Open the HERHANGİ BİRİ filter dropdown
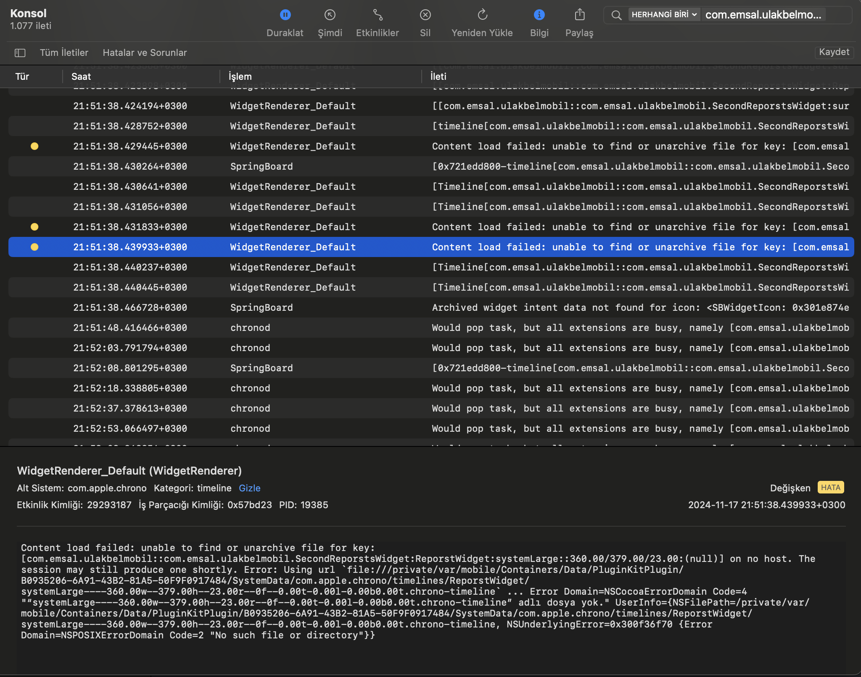 (x=664, y=15)
